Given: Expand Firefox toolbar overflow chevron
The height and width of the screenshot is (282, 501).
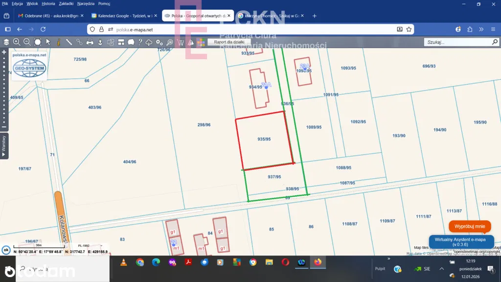Looking at the screenshot, I should 481,29.
